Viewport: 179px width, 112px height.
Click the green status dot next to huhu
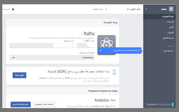pos(82,34)
